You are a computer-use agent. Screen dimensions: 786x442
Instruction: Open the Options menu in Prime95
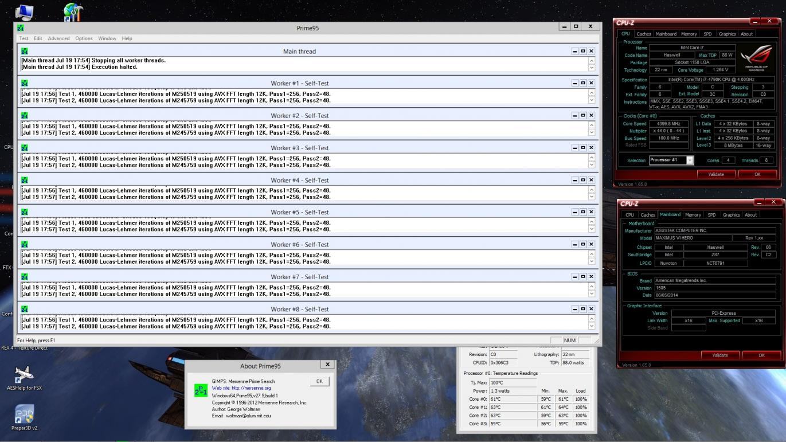tap(84, 38)
